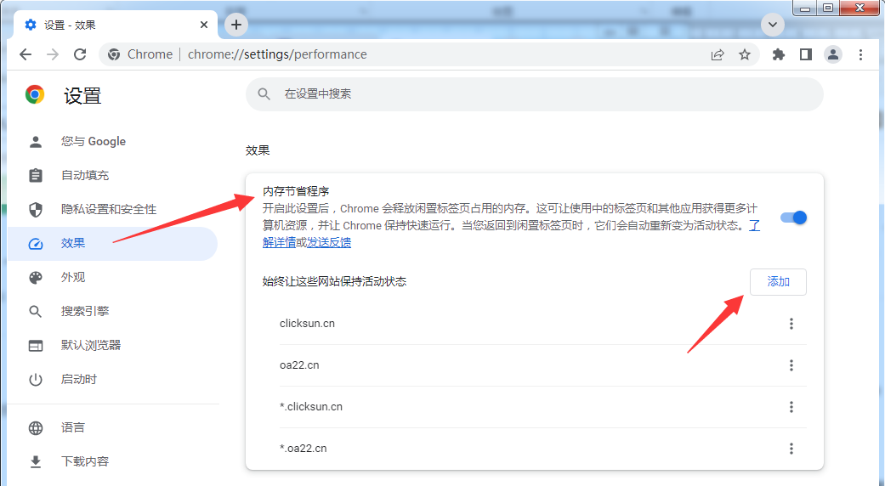Open the 自动填充 settings section
The width and height of the screenshot is (885, 486).
pos(113,175)
